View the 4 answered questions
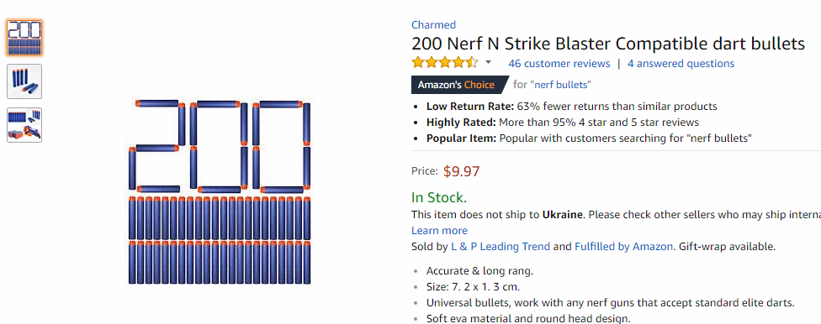Image resolution: width=821 pixels, height=324 pixels. 681,63
